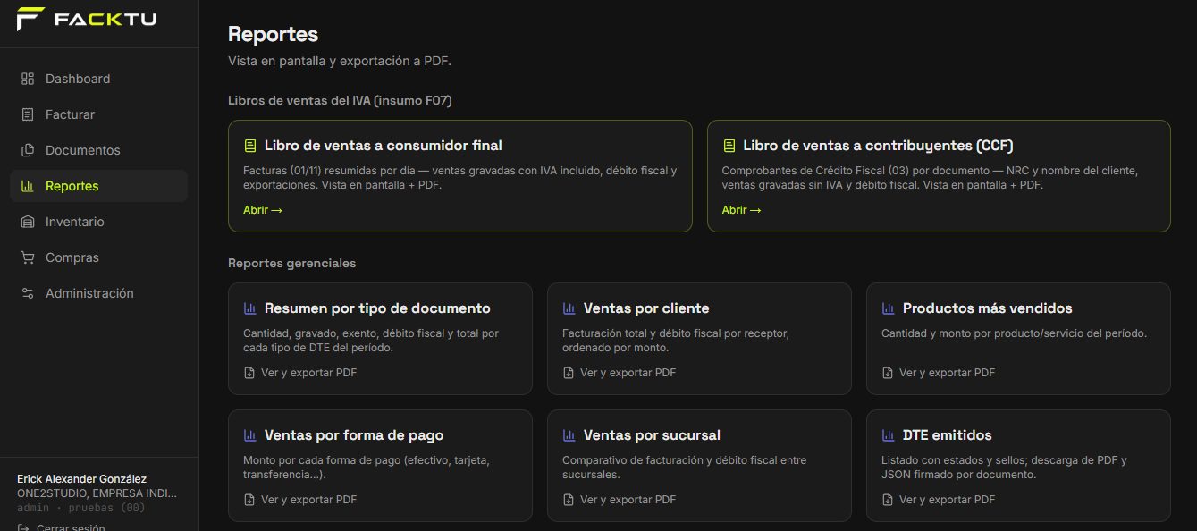The height and width of the screenshot is (531, 1197).
Task: Select the Ventas por sucursal heading
Action: pos(652,435)
